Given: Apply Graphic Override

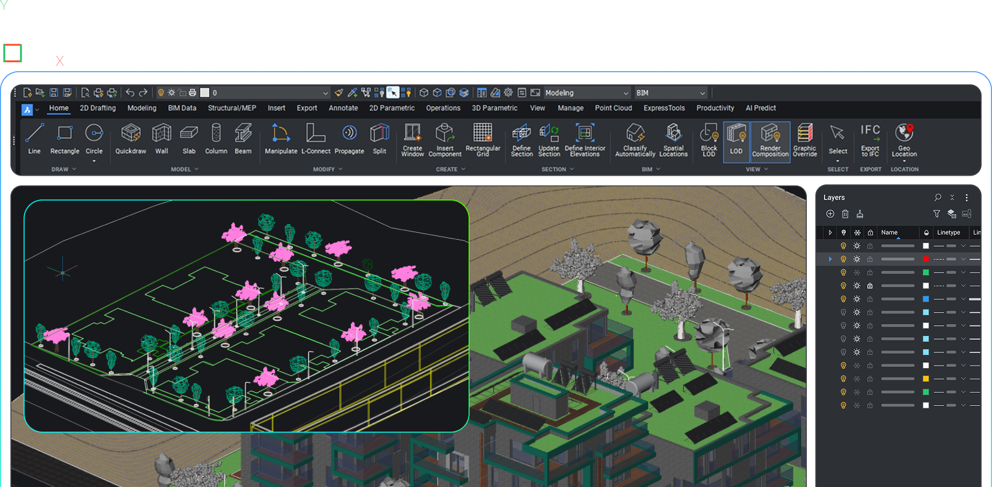Looking at the screenshot, I should click(x=805, y=140).
